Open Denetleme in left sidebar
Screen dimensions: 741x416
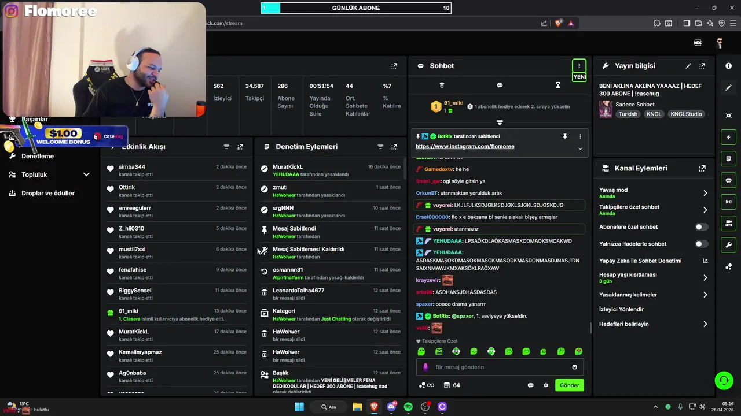pos(38,156)
